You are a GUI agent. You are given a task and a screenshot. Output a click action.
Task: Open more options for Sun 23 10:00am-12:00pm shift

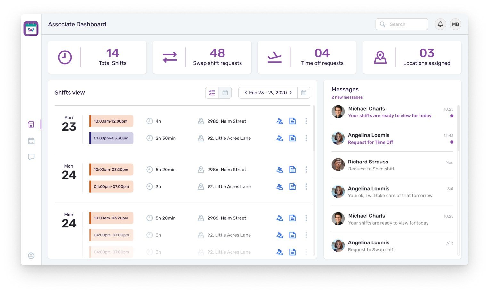pos(306,121)
